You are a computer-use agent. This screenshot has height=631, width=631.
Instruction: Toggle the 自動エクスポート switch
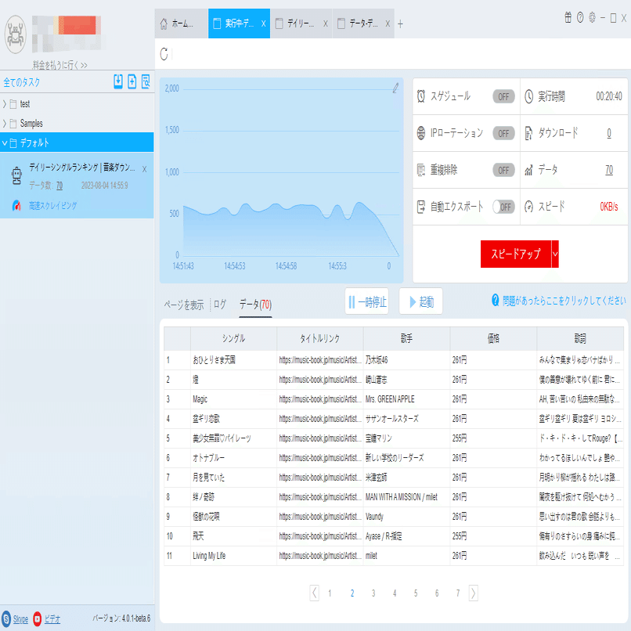pyautogui.click(x=503, y=207)
